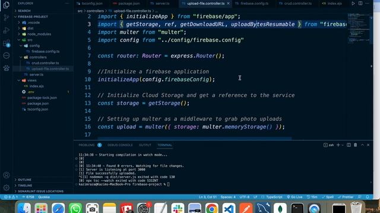Click the new terminal plus icon
This screenshot has height=213, width=380.
[x=338, y=145]
